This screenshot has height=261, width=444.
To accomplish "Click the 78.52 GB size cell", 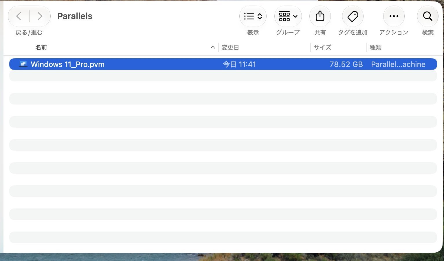I will coord(346,64).
